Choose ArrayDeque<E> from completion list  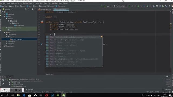point(75,54)
